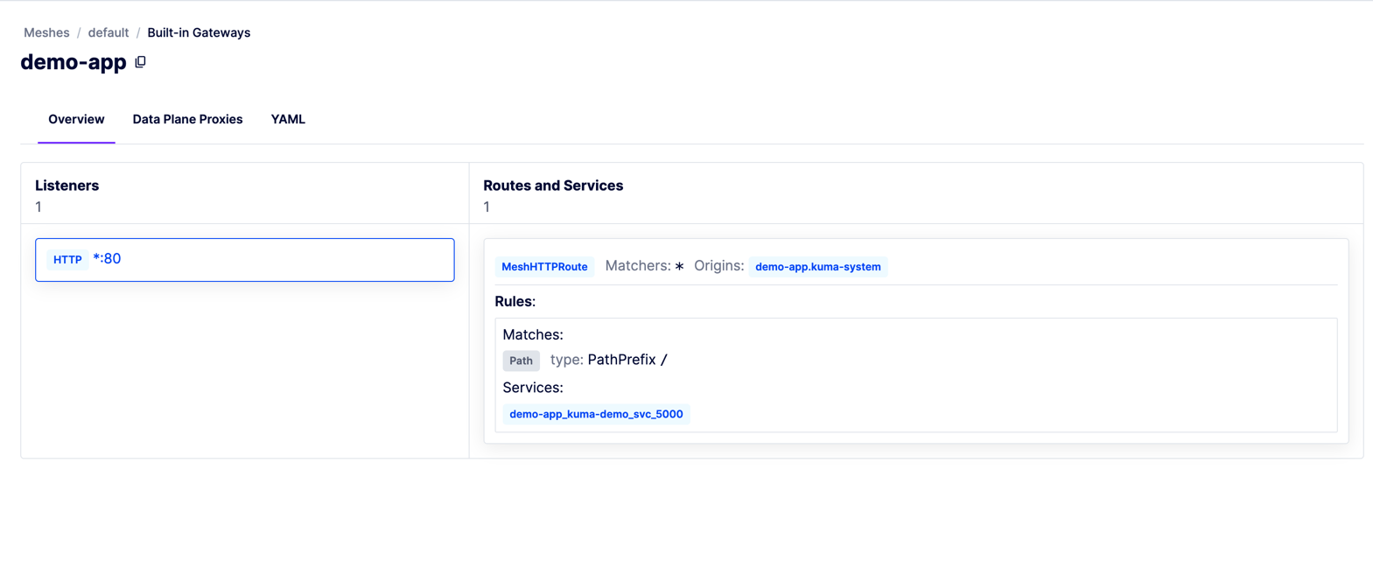Copy the demo-app name with the copy icon
Screen dimensions: 1373x568
(x=140, y=62)
